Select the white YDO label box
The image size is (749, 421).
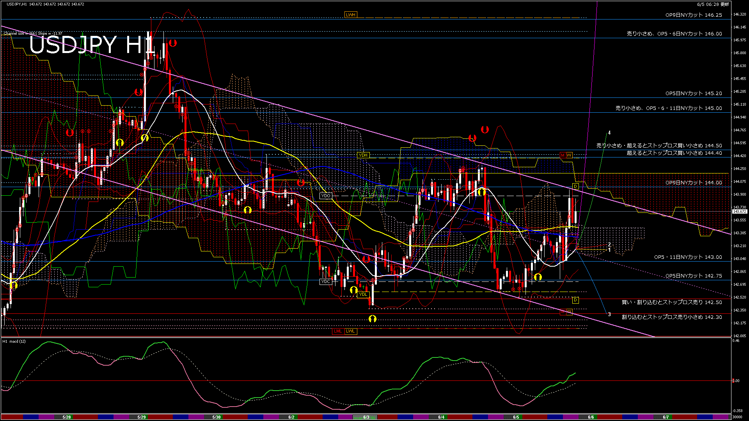(325, 196)
